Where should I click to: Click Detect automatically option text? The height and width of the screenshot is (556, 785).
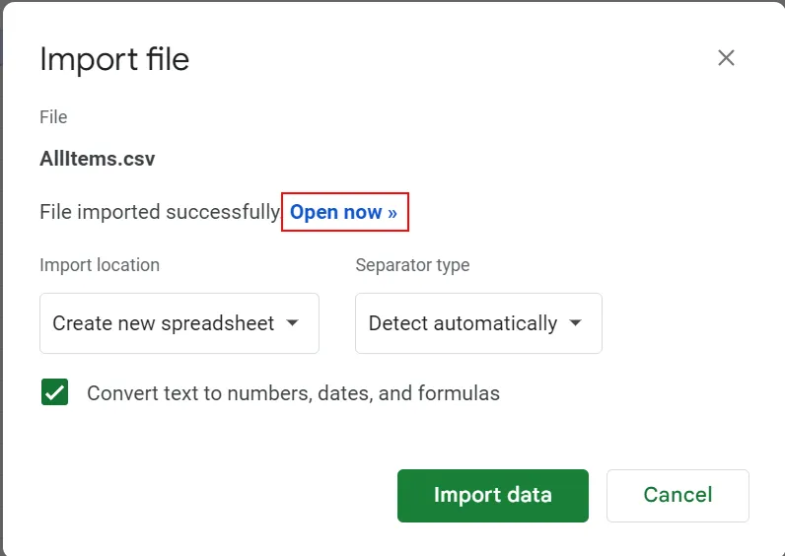click(x=463, y=323)
